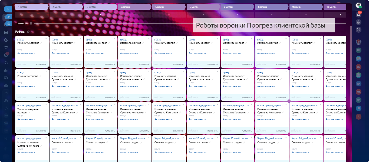Image resolution: width=369 pixels, height=162 pixels.
Task: Open 'после предыдущего' delay of 'Удалить товарные позиции'
Action: pos(29,106)
